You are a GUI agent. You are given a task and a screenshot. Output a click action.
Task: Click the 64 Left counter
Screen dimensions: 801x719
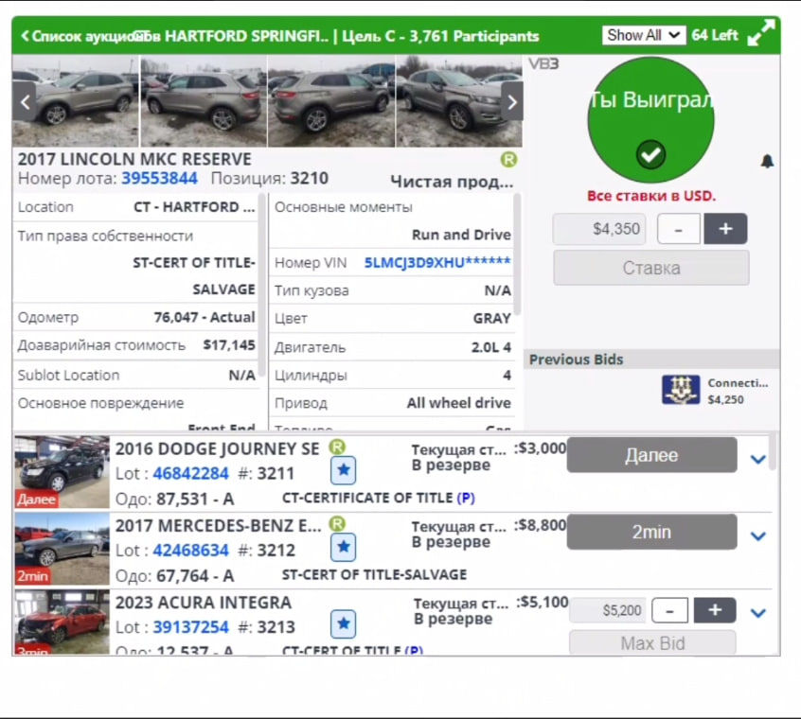click(715, 35)
